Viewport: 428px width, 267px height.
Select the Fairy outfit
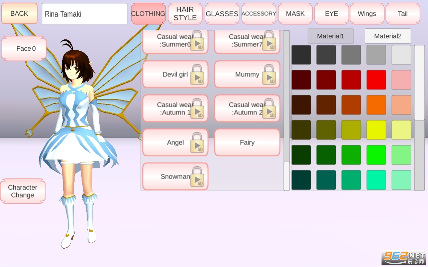coord(247,143)
